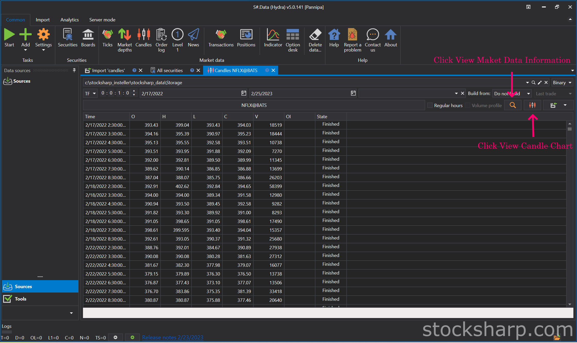Switch to the Analytics ribbon tab
577x343 pixels.
click(70, 20)
